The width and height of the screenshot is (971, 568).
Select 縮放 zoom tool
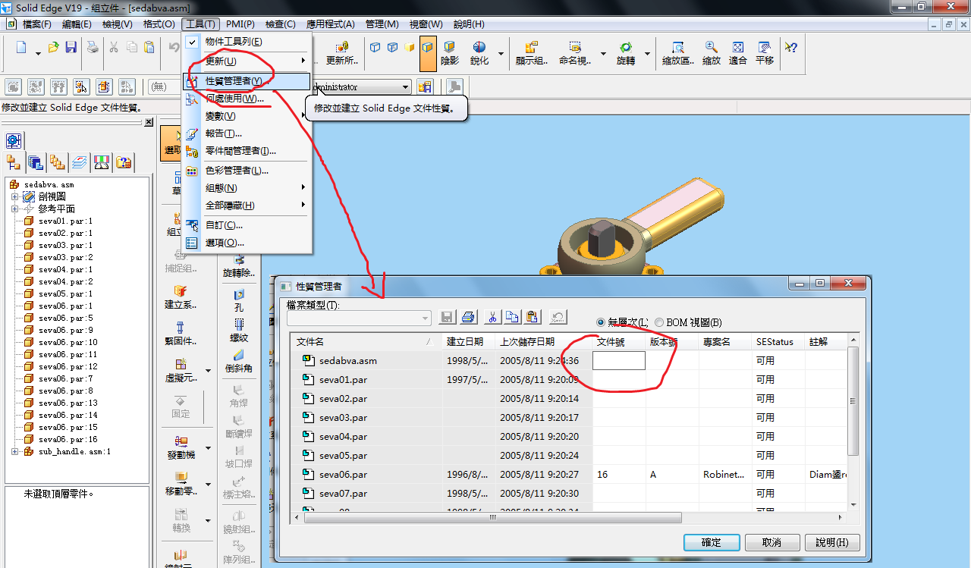coord(712,53)
